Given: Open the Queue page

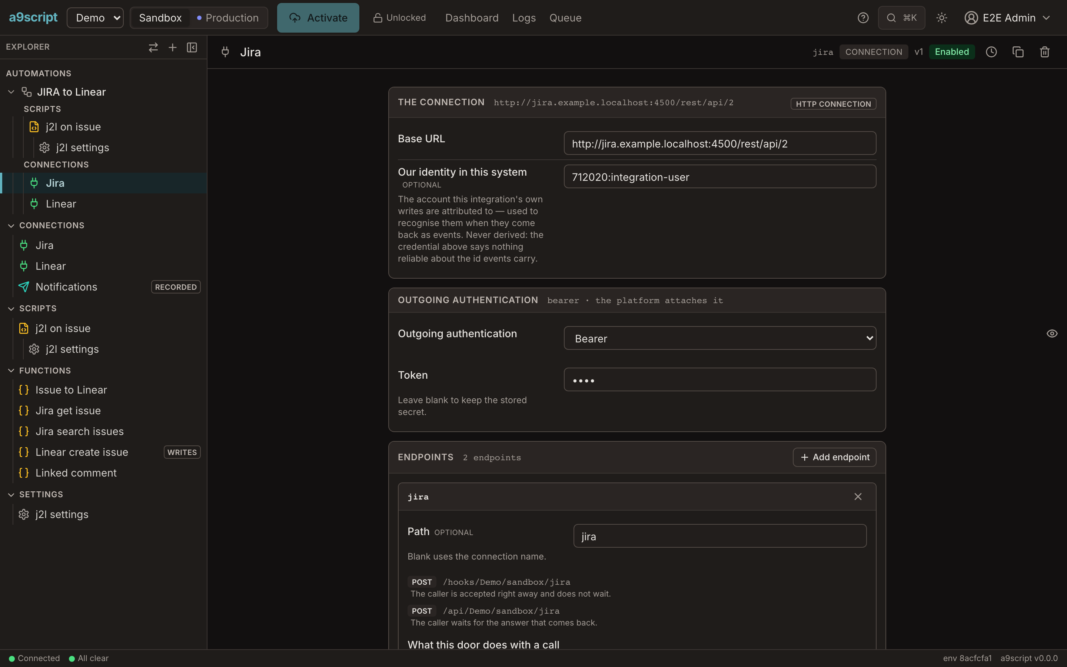Looking at the screenshot, I should (565, 18).
